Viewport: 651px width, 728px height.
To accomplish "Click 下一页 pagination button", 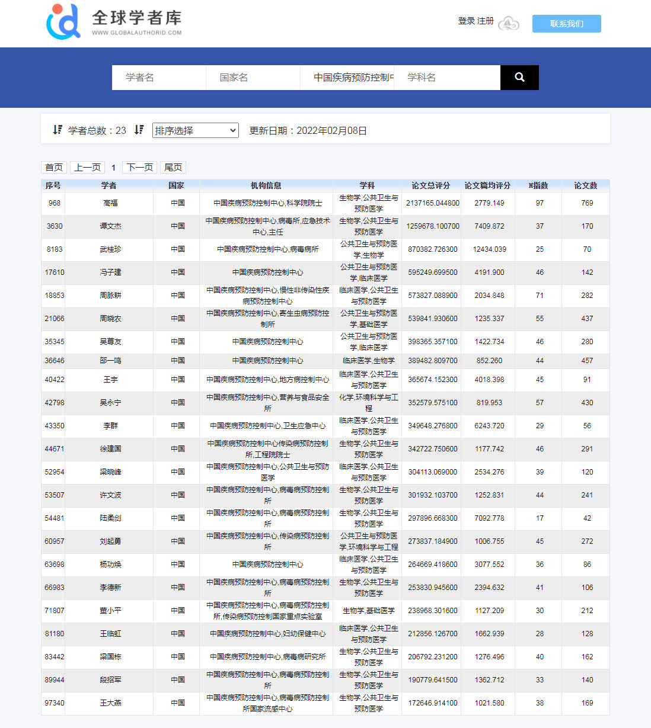I will click(x=140, y=167).
